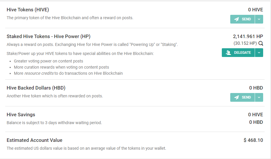Open the magnifier icon beside 30.152 HP
This screenshot has height=159, width=271.
(x=261, y=43)
